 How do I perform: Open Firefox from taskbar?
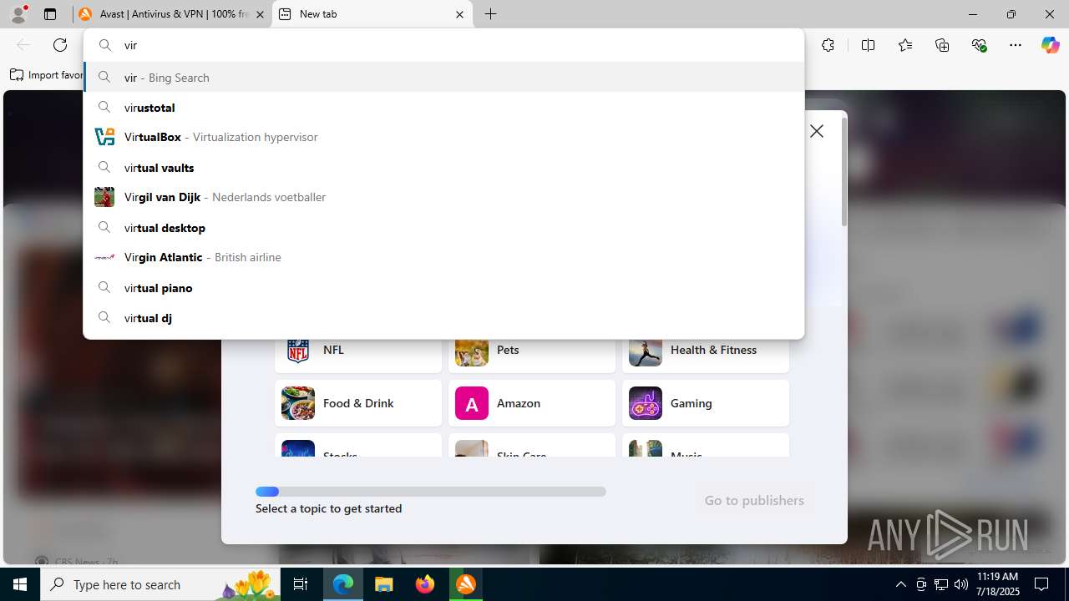point(425,584)
